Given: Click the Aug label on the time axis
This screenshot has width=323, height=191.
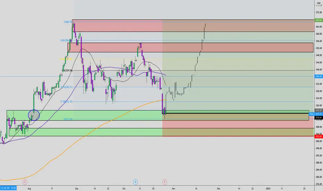Looking at the screenshot, I should point(29,189).
